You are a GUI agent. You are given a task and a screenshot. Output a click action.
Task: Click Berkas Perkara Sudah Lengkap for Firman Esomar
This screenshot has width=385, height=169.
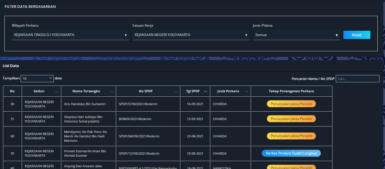[x=291, y=153]
